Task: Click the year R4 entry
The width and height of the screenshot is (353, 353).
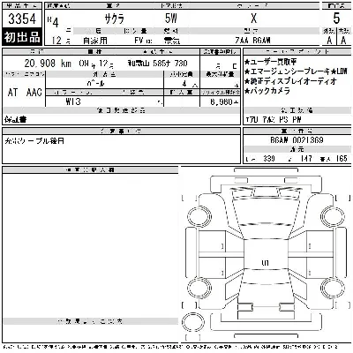Action: 53,21
